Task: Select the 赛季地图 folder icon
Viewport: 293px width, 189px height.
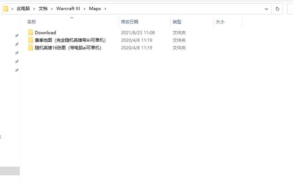Action: pos(31,40)
